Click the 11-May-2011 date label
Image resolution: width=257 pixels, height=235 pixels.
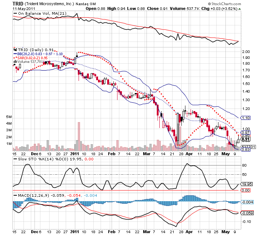click(24, 9)
